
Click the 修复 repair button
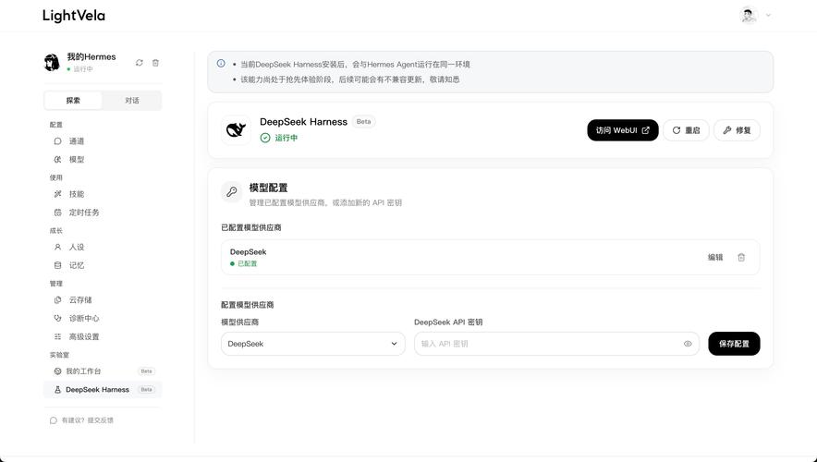(x=737, y=130)
